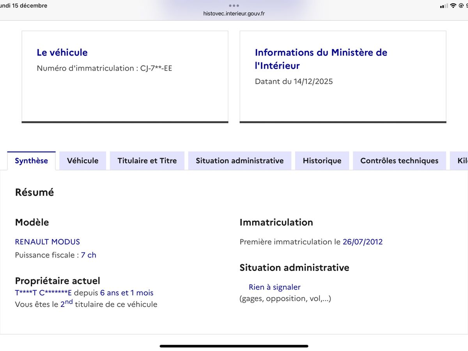This screenshot has height=351, width=468.
Task: Click the cellular signal icon
Action: [444, 5]
